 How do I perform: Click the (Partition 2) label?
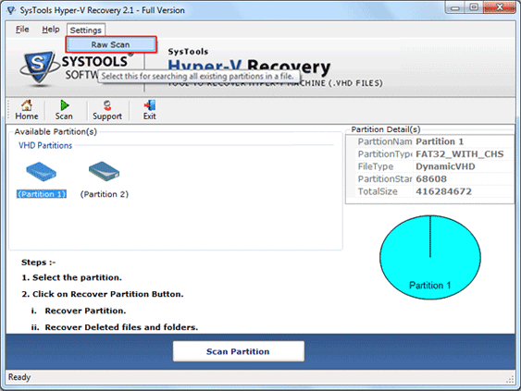105,194
